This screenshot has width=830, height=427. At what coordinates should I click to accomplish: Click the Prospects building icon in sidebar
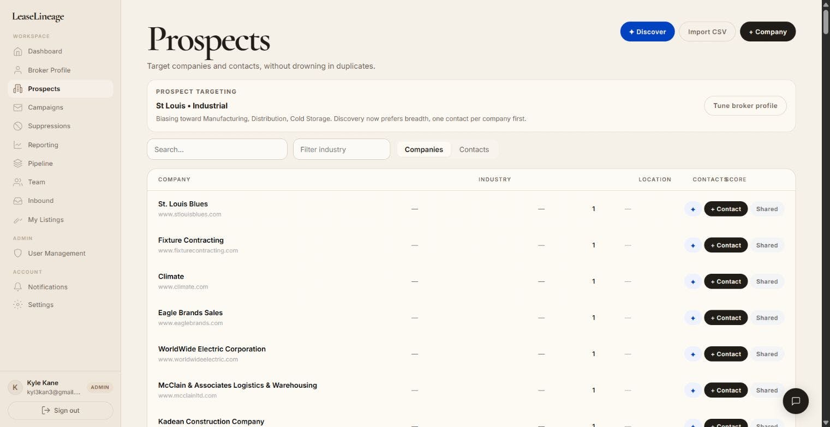click(x=18, y=89)
